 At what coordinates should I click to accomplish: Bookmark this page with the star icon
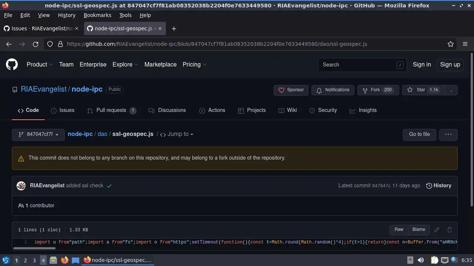(x=451, y=44)
